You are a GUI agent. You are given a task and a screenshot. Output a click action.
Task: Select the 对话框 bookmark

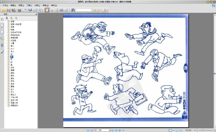point(13,40)
